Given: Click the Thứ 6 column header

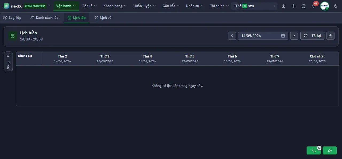Looking at the screenshot, I should click(232, 59).
